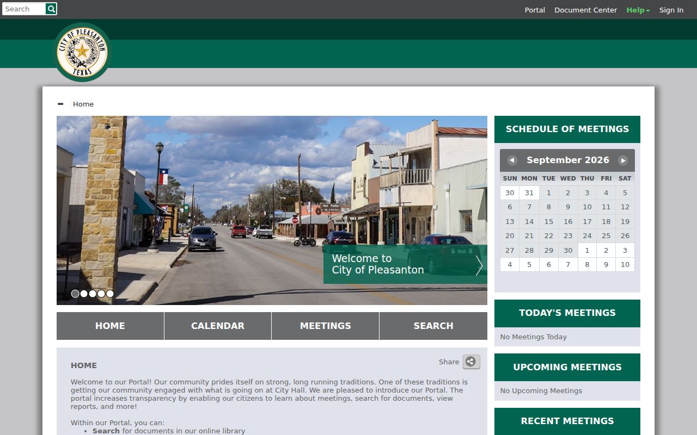
Task: Select September 1 on the calendar
Action: point(549,192)
